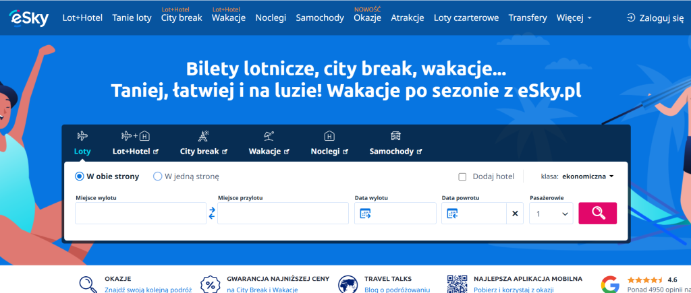Click GWARANCJA NAJNIŻSZEJ CENY heading
This screenshot has height=293, width=691.
(278, 279)
